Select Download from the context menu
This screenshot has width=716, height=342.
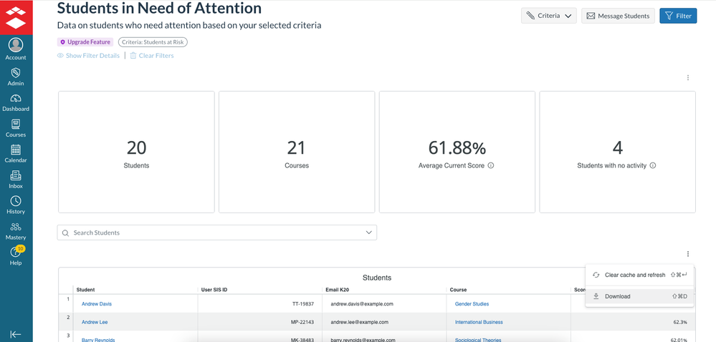point(617,296)
